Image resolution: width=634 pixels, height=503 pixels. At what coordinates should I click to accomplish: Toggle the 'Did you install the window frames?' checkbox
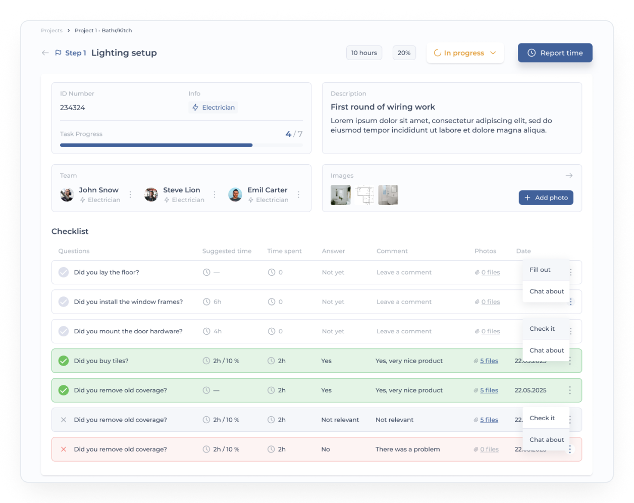(x=64, y=302)
